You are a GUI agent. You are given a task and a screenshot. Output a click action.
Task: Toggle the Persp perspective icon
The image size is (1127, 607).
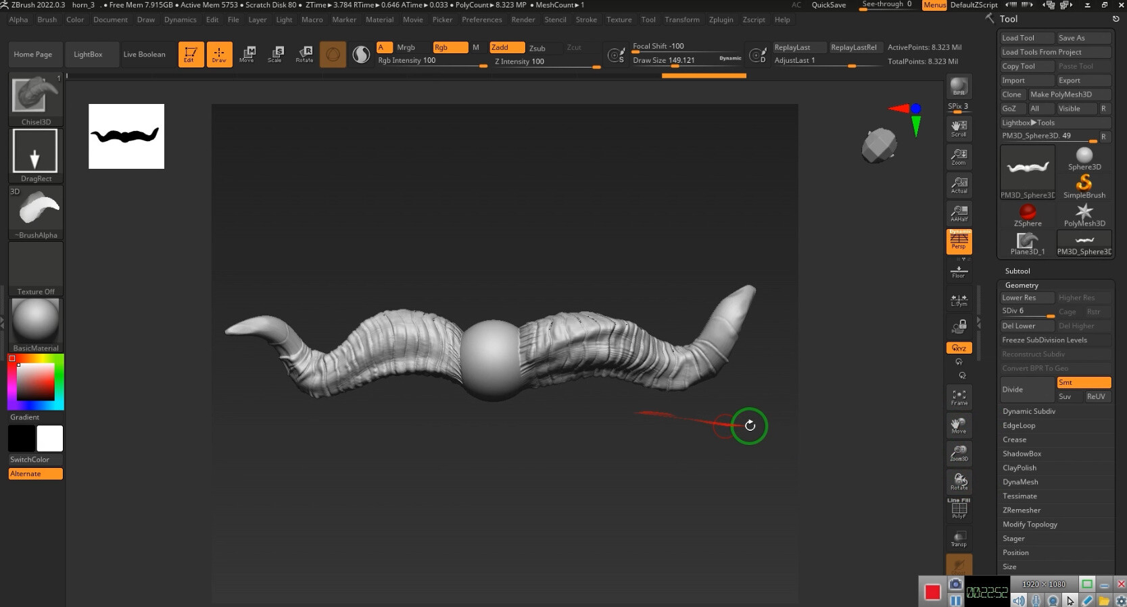click(x=959, y=241)
